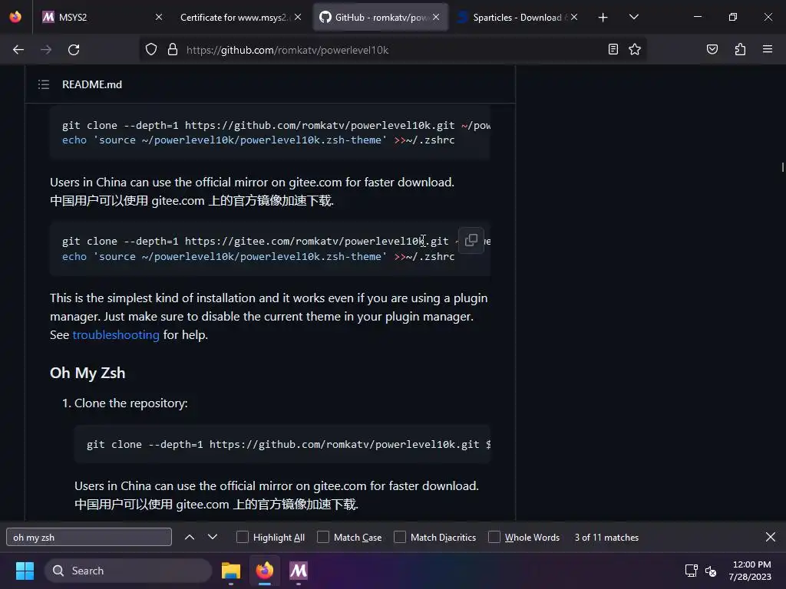Open the Firefox application hamburger menu
Screen dimensions: 786x589
coord(767,49)
